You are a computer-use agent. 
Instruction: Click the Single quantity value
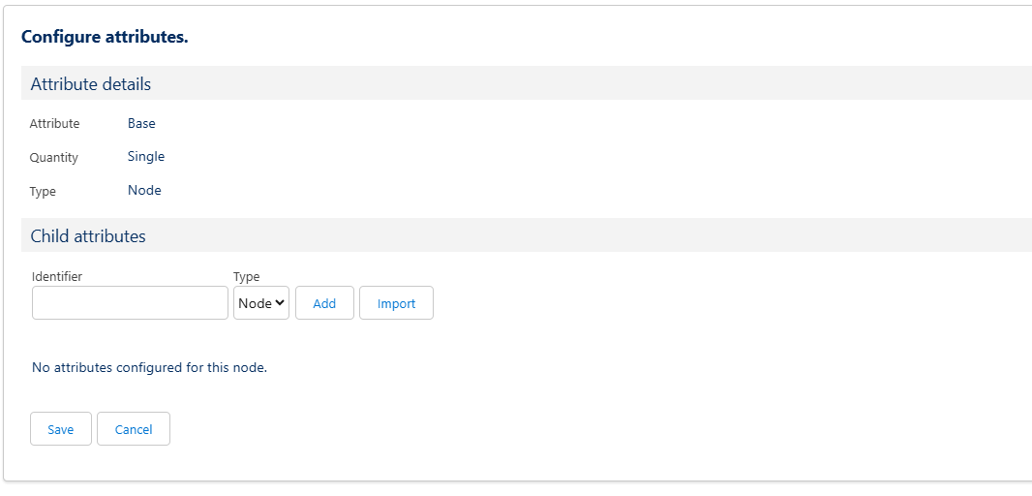coord(146,157)
